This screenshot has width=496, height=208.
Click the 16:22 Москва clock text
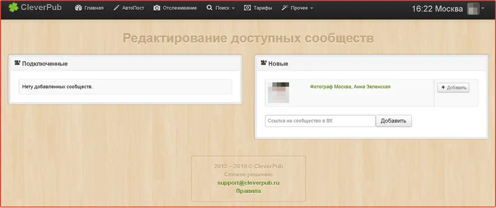pos(437,9)
